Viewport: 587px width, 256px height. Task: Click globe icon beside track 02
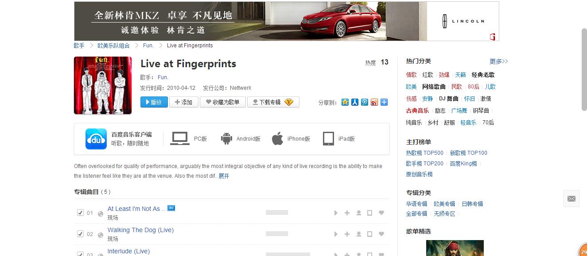[x=101, y=235]
